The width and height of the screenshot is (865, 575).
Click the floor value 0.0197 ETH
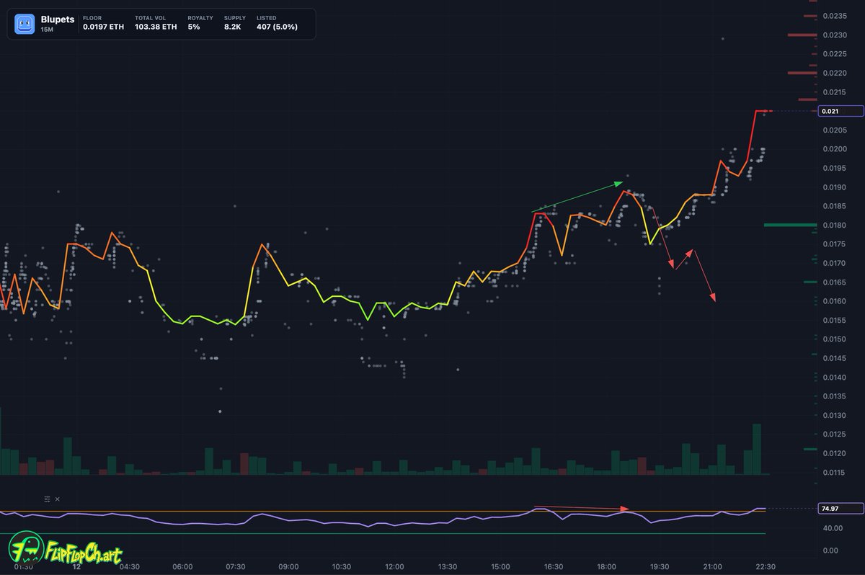104,27
